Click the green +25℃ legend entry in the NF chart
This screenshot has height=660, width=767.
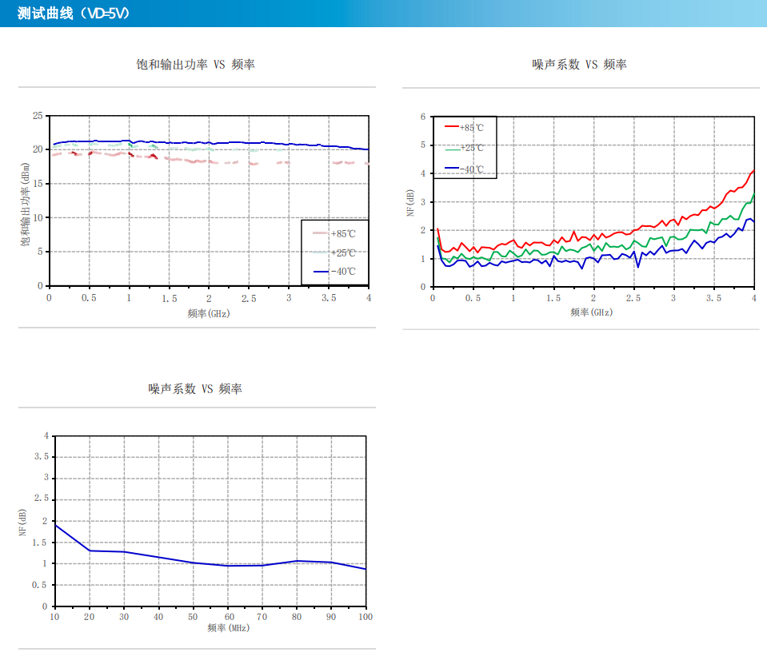(x=464, y=148)
